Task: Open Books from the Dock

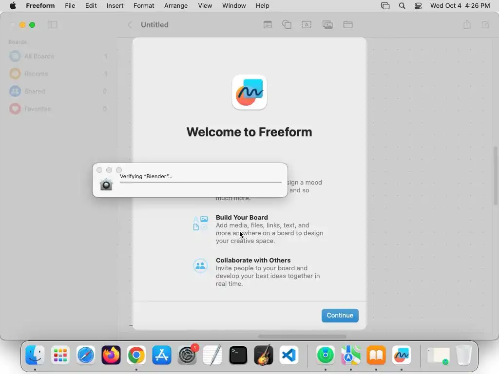Action: 376,355
